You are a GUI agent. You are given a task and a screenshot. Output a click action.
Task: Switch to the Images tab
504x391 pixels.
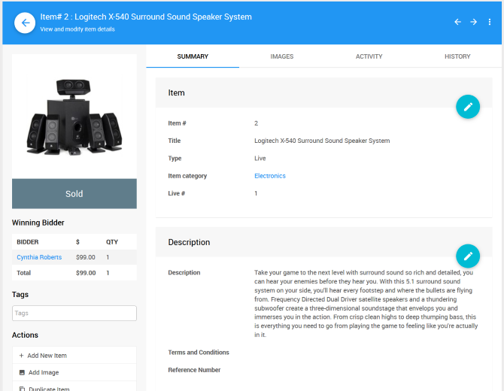click(x=282, y=56)
